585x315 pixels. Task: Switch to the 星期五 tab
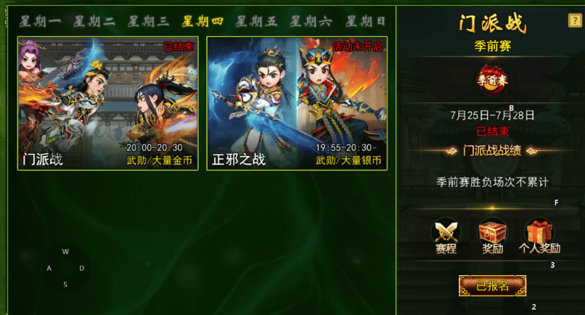click(257, 21)
